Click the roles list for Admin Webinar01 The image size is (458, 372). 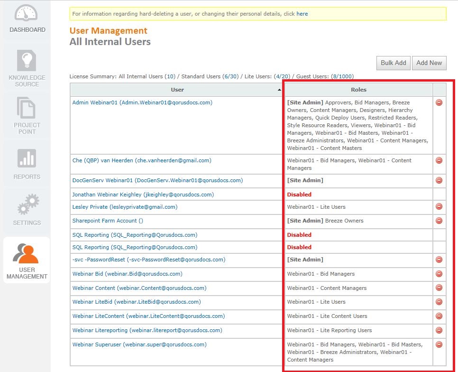(x=359, y=125)
